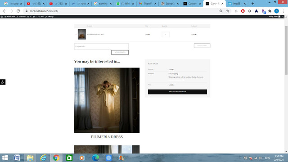Click the Apply Coupon button
The height and width of the screenshot is (162, 288).
(x=120, y=52)
